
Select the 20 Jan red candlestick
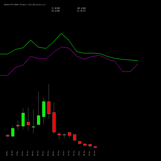[85, 145]
